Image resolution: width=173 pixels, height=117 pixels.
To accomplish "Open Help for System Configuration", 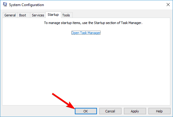I will [x=159, y=111].
